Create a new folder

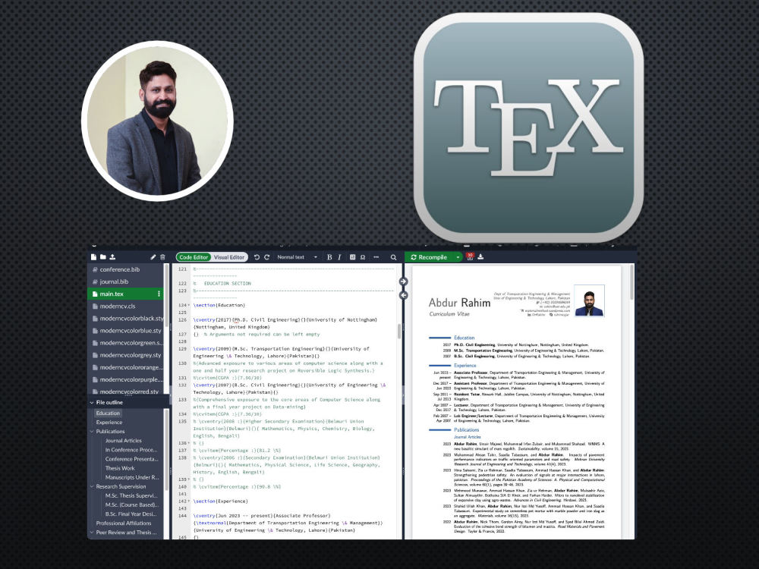[x=103, y=257]
